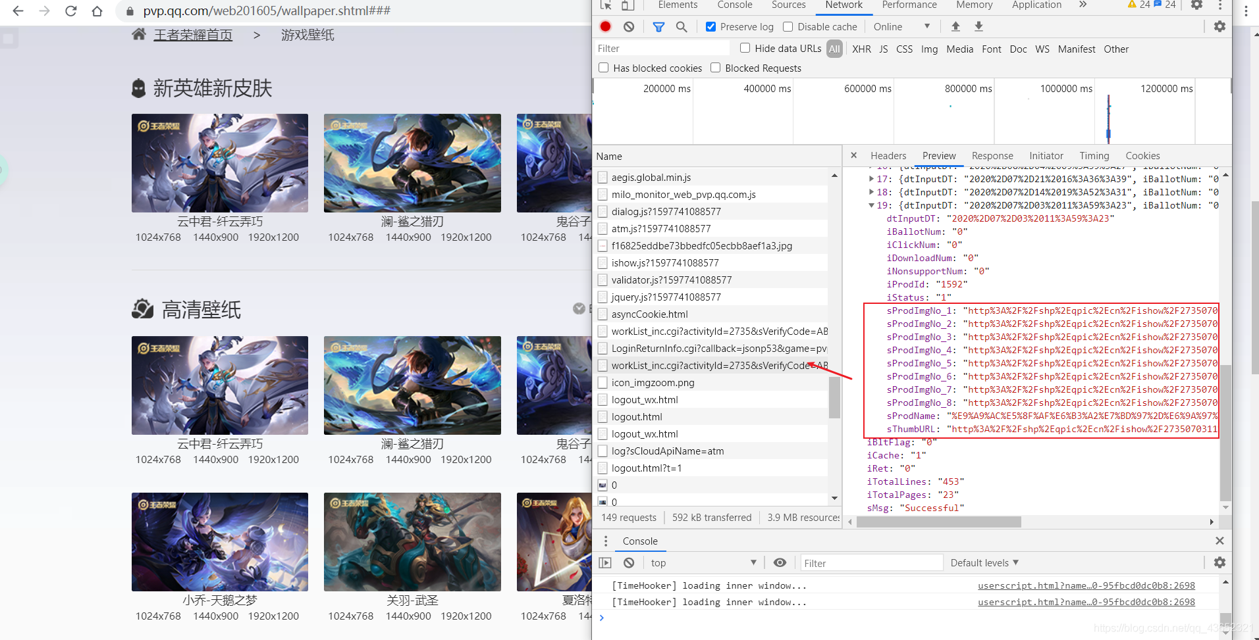
Task: Enable Disable cache checkbox
Action: [788, 26]
